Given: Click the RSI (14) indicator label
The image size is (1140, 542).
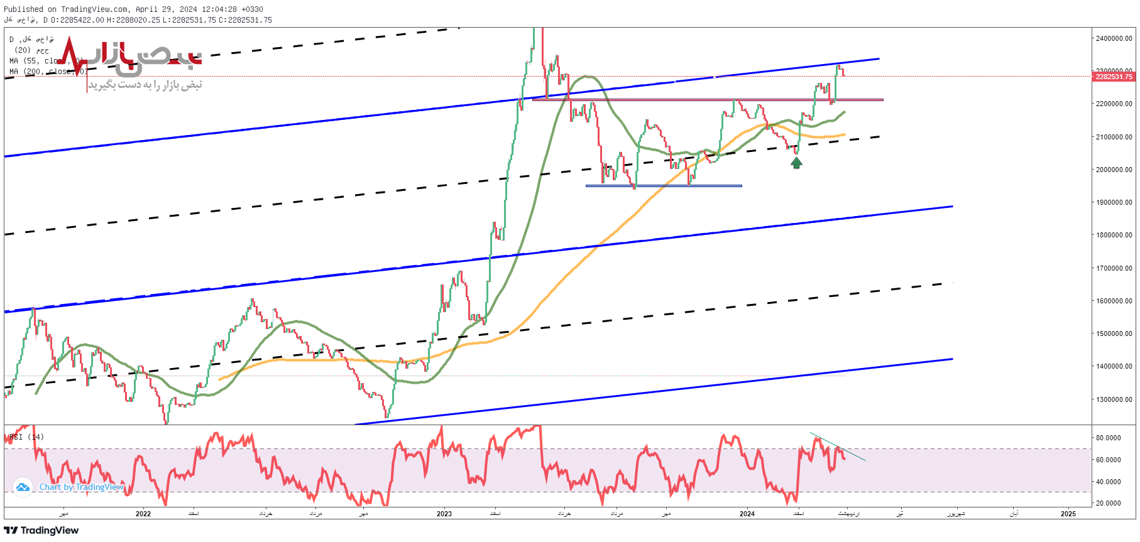Looking at the screenshot, I should pos(26,437).
